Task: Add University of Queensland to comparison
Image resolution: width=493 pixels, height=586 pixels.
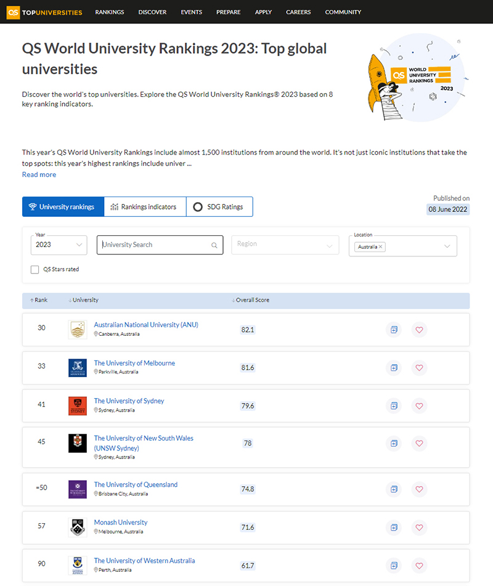Action: point(394,489)
